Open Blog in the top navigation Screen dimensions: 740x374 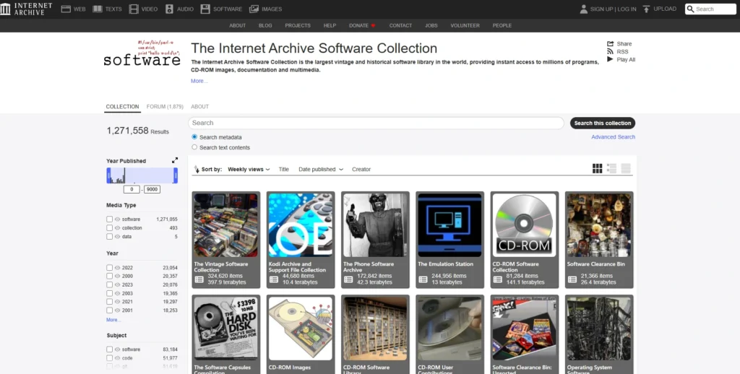click(265, 25)
